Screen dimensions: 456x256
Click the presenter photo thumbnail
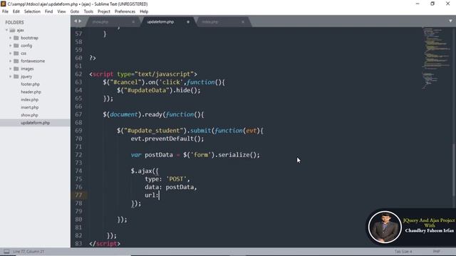385,227
